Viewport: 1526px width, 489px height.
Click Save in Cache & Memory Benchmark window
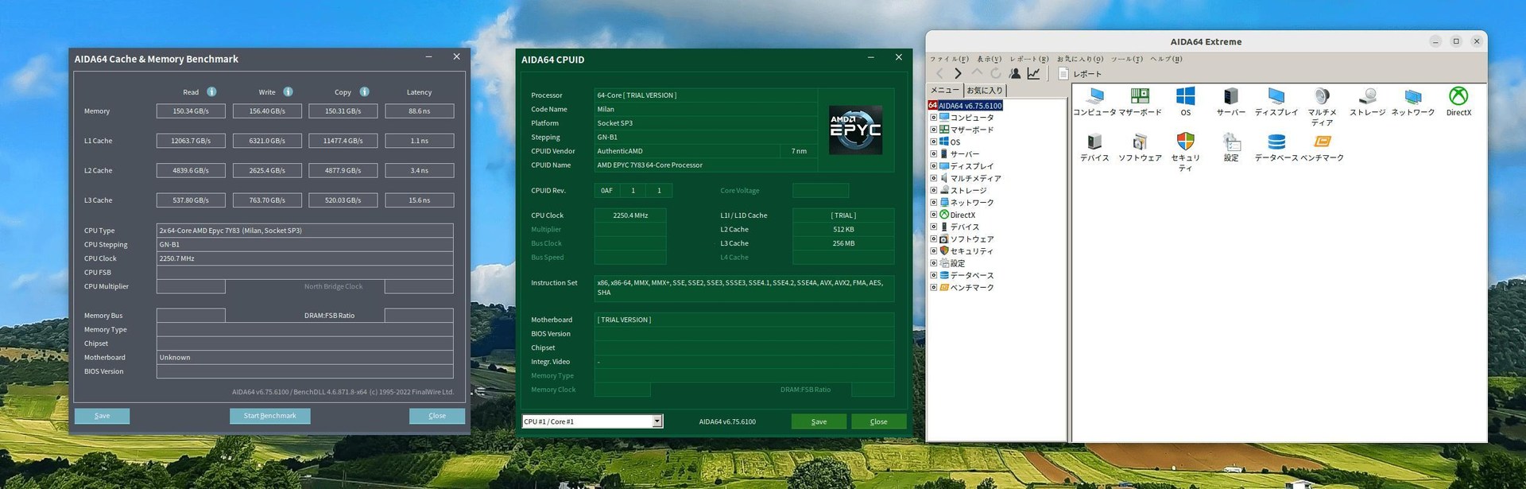tap(102, 416)
